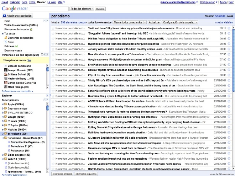Open original link icon for Tip of the day item
Screen dimensions: 235x176
point(229,75)
